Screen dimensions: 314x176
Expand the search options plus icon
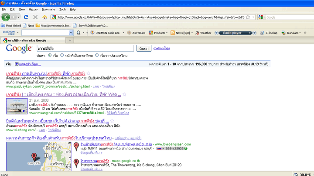[17, 64]
